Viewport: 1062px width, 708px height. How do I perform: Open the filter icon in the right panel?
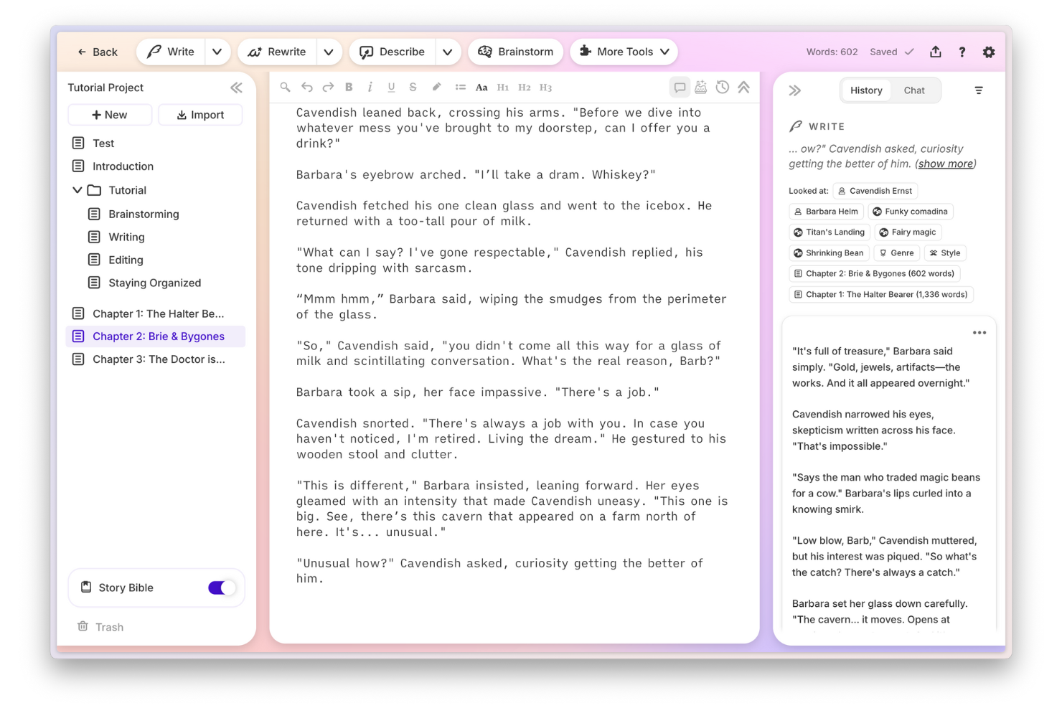979,90
